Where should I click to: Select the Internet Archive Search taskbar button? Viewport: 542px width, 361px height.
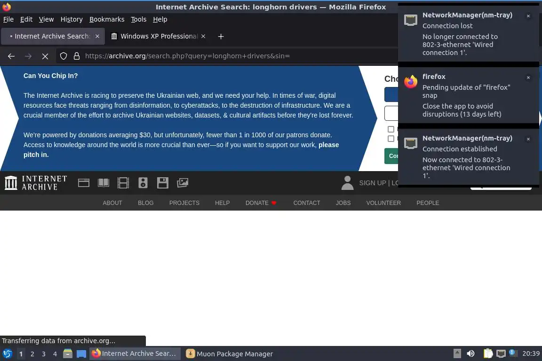[x=135, y=354]
